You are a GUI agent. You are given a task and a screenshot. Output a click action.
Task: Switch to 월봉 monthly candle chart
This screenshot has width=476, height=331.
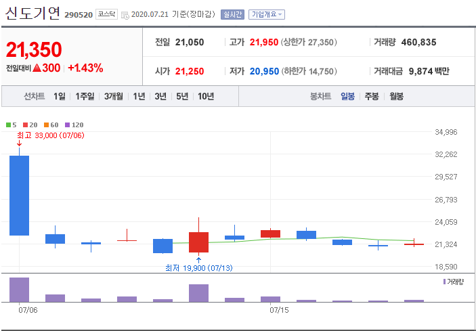tap(397, 97)
